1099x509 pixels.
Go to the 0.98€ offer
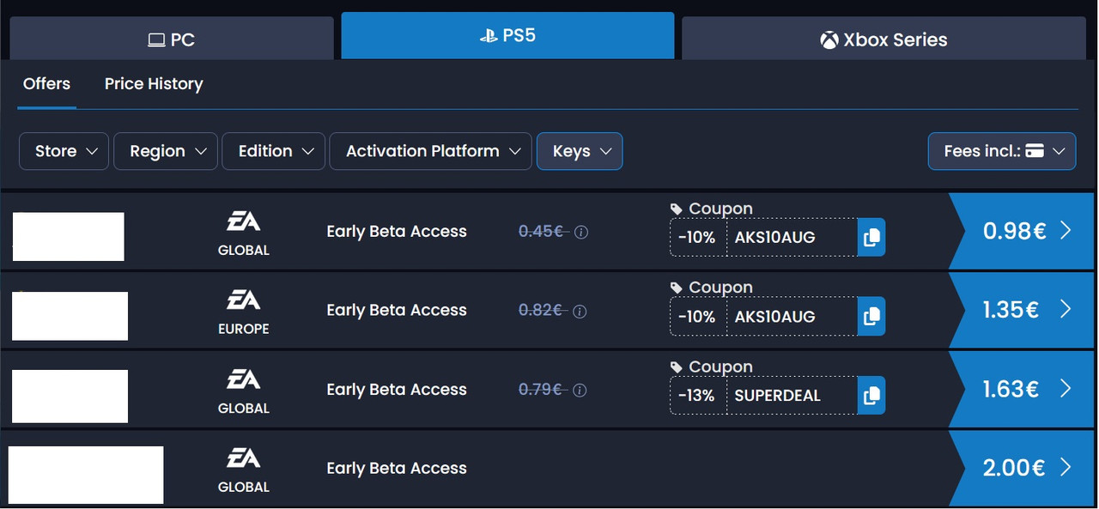(1023, 231)
